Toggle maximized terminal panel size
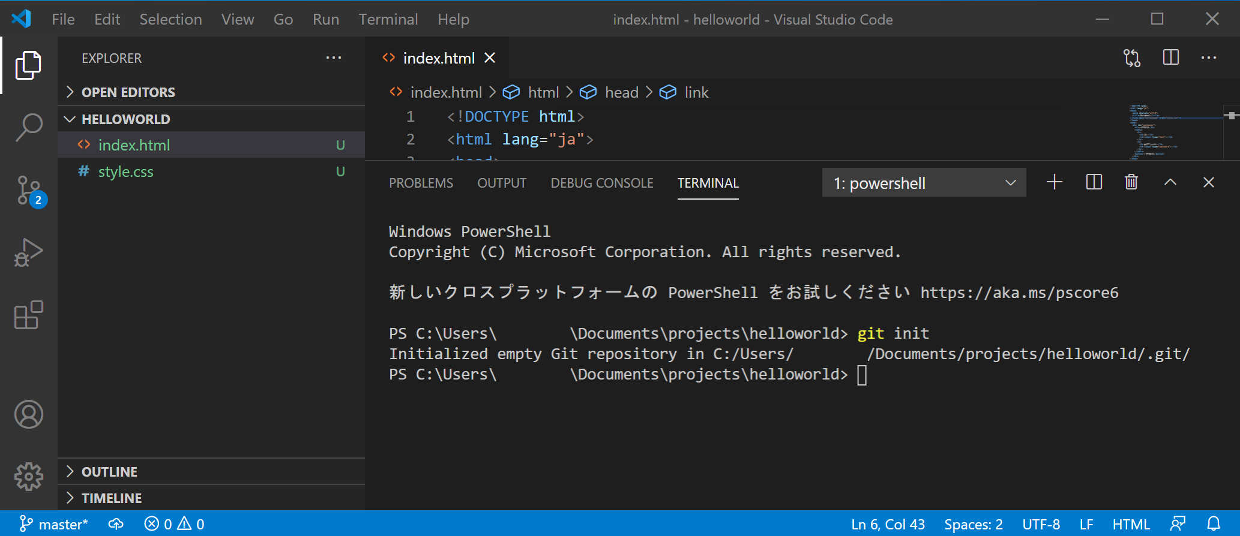 point(1170,182)
